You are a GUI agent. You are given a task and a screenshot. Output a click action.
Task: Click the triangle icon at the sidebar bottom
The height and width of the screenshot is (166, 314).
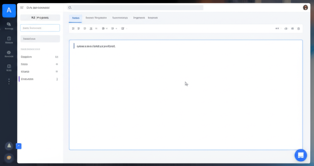pyautogui.click(x=9, y=146)
